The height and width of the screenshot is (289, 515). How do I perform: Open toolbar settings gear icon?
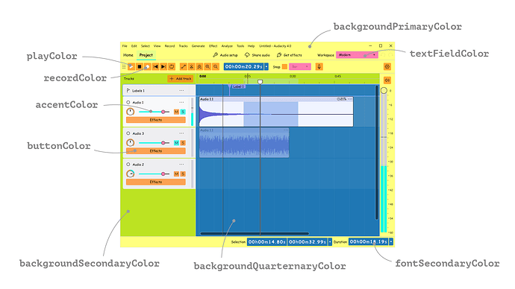coord(387,67)
